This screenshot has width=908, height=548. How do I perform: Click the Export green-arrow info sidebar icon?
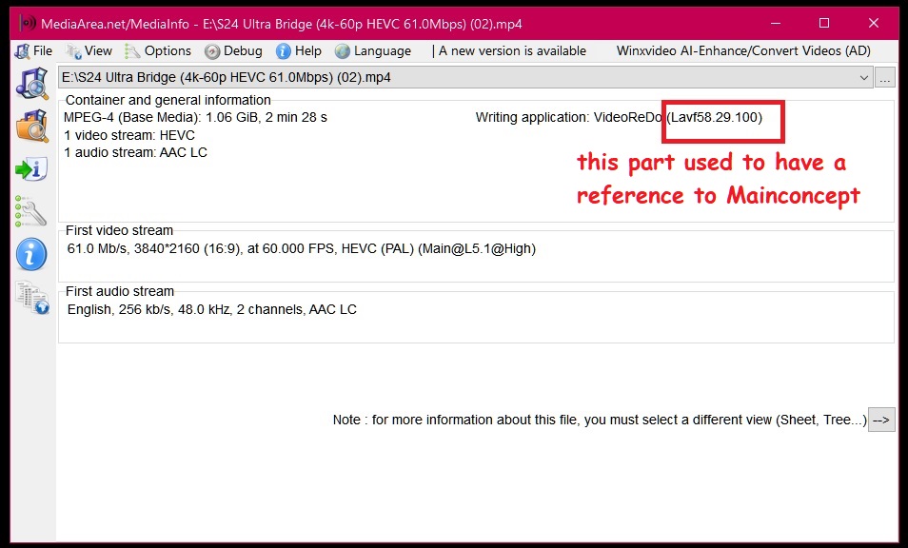click(x=31, y=169)
